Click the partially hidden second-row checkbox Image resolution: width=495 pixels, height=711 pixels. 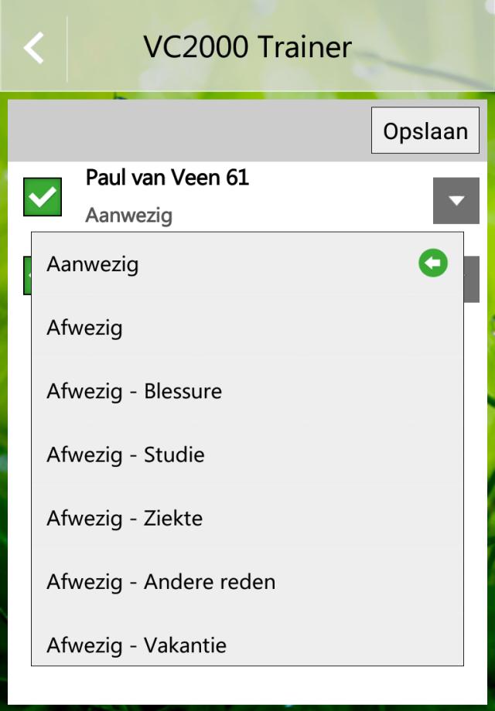26,276
